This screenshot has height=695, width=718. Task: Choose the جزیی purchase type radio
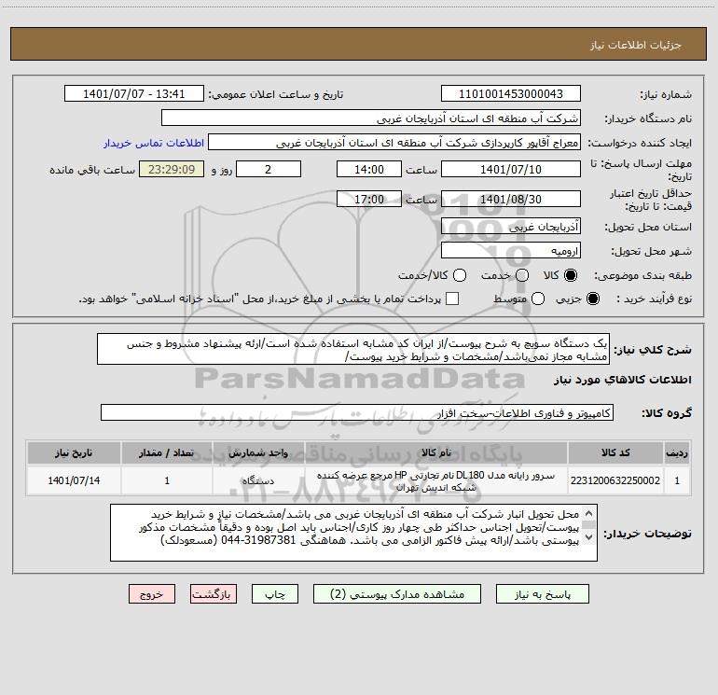(592, 299)
